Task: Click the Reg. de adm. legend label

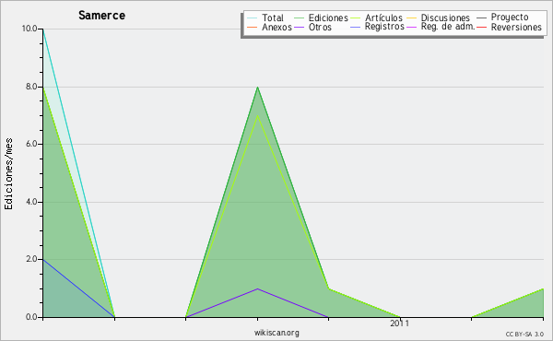Action: click(x=448, y=27)
